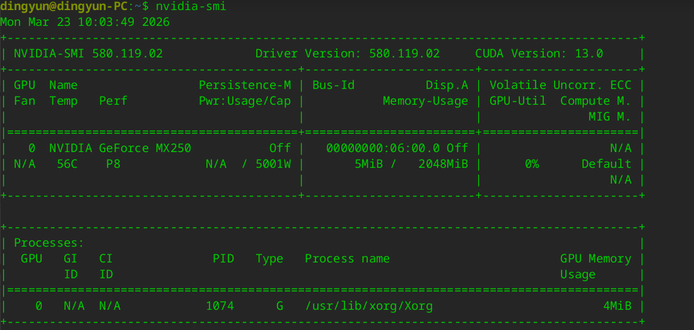Image resolution: width=694 pixels, height=330 pixels.
Task: Click the NVIDIA GeForce MX250 name
Action: (120, 148)
